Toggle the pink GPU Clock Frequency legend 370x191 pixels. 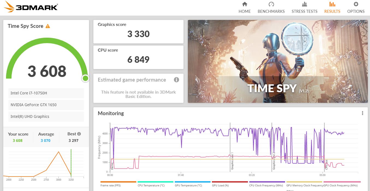(x=342, y=184)
